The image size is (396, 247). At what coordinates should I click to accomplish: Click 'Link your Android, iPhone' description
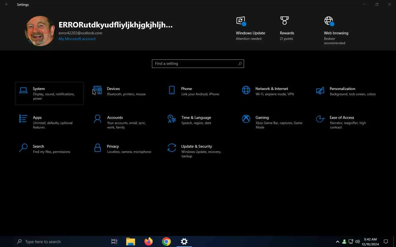click(200, 94)
